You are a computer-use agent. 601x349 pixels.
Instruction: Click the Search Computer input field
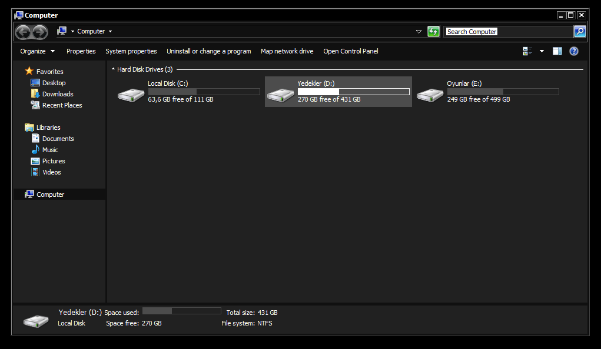pyautogui.click(x=508, y=31)
